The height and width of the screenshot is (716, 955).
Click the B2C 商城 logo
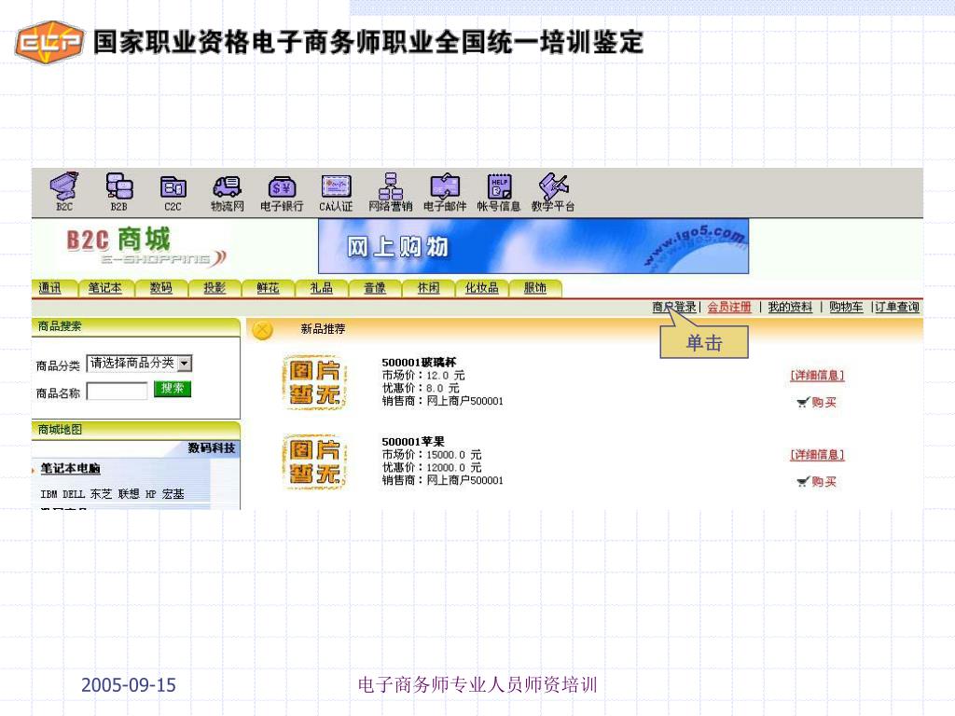[145, 247]
